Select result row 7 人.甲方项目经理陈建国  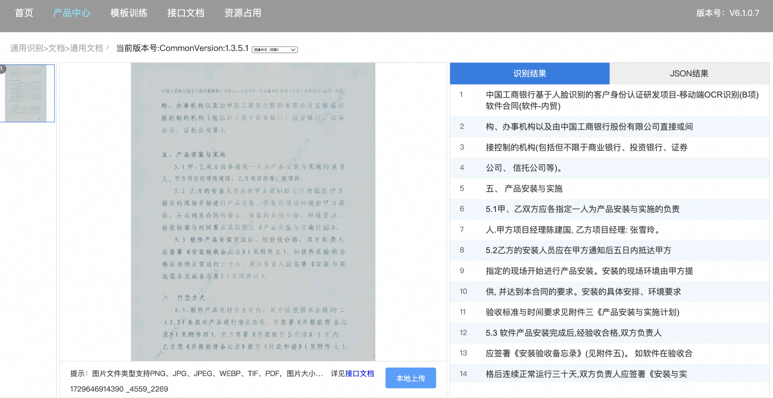[609, 230]
